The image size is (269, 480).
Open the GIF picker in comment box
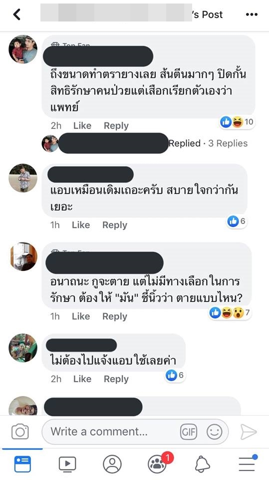(189, 431)
